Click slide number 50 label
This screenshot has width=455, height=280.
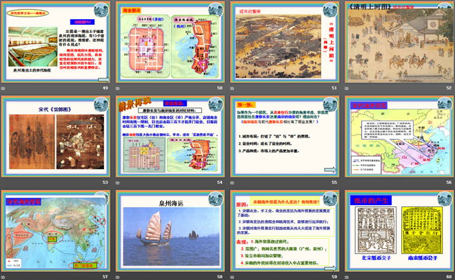click(220, 88)
